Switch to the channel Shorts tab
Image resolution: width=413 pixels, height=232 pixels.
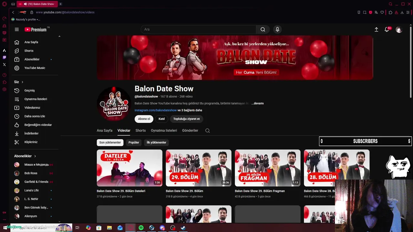(x=141, y=130)
